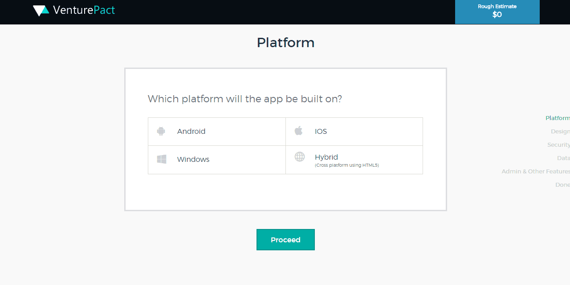
Task: Click the Cross platform using HTML5 subtext
Action: point(346,165)
